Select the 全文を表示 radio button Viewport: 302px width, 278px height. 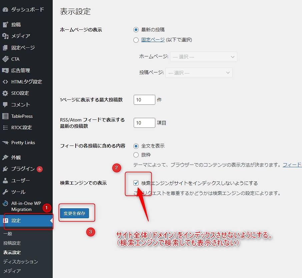[136, 146]
